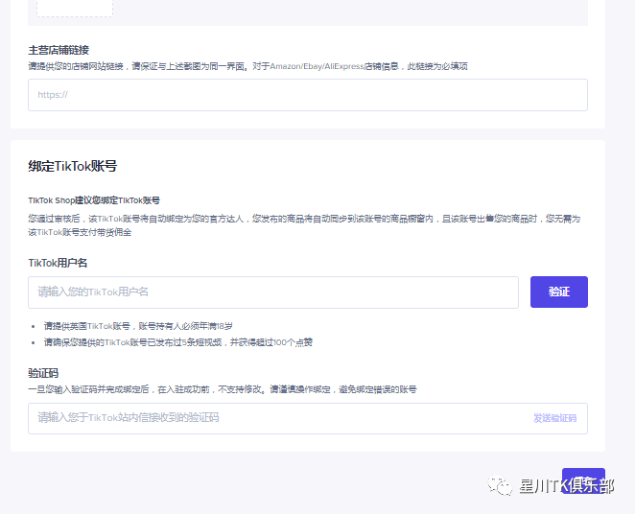Image resolution: width=635 pixels, height=514 pixels.
Task: Click the 主营店铺链接 label
Action: [59, 50]
